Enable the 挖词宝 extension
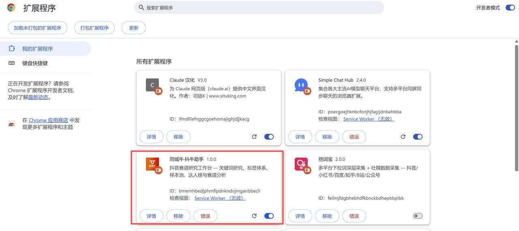 418,216
